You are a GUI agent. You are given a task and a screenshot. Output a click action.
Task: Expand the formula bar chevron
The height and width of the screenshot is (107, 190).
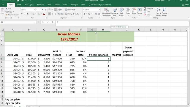pyautogui.click(x=188, y=22)
